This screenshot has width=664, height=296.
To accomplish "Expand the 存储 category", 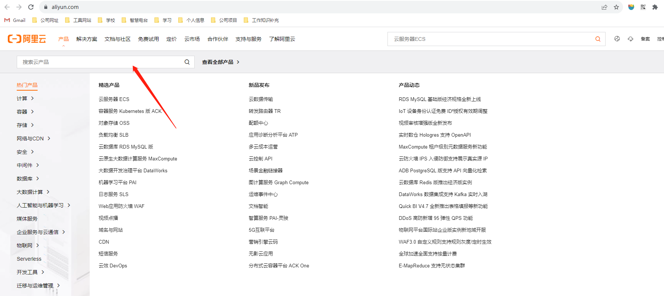I will [x=25, y=125].
